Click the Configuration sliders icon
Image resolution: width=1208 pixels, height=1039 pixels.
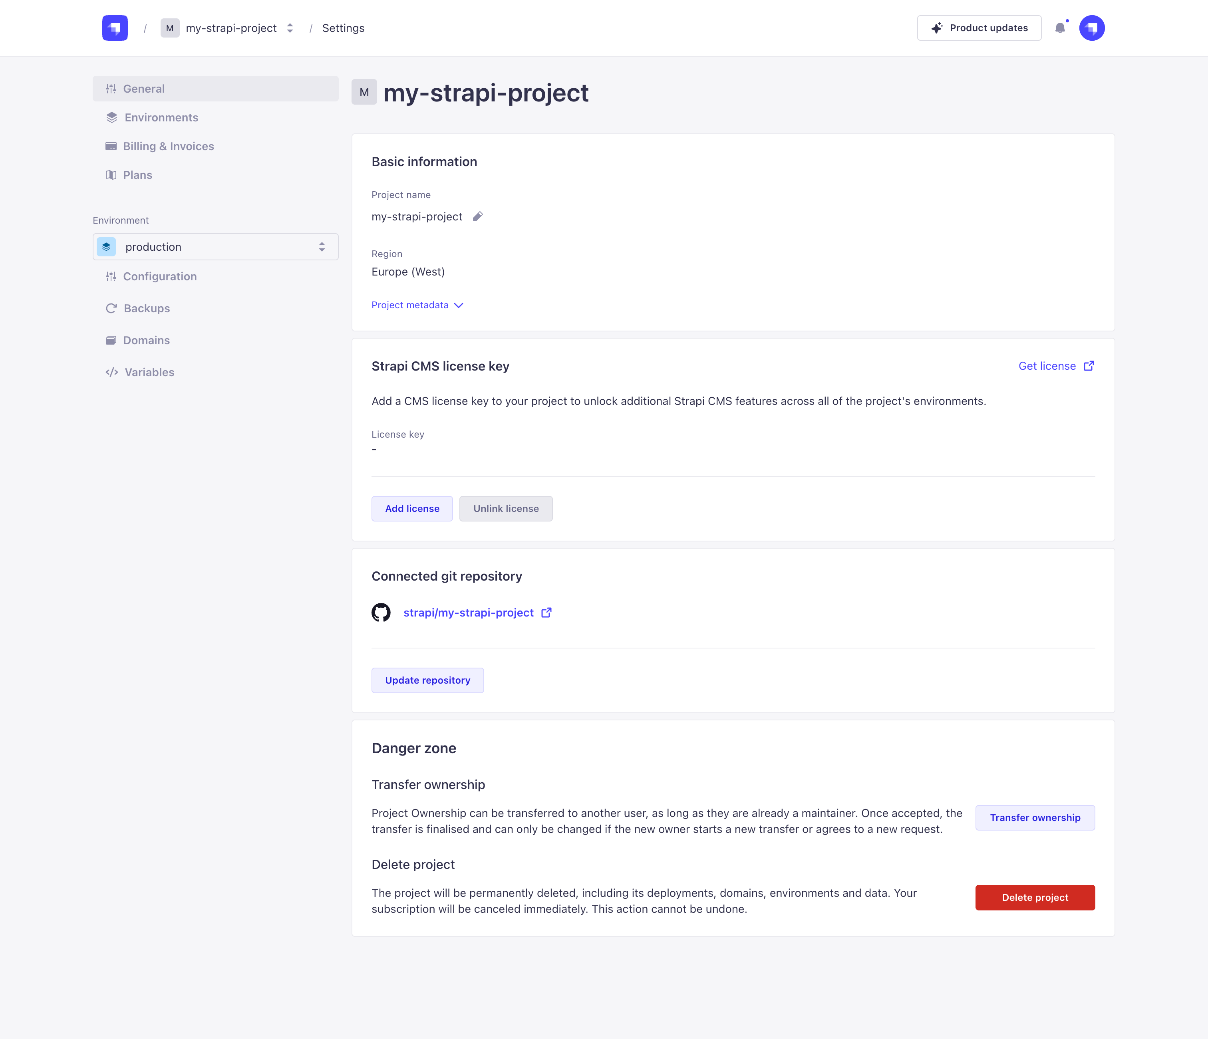[x=111, y=276]
